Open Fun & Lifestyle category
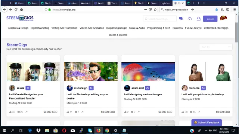This screenshot has width=239, height=134. click(193, 28)
